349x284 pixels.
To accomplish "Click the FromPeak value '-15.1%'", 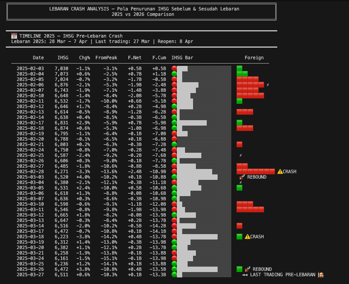I will pyautogui.click(x=109, y=258).
